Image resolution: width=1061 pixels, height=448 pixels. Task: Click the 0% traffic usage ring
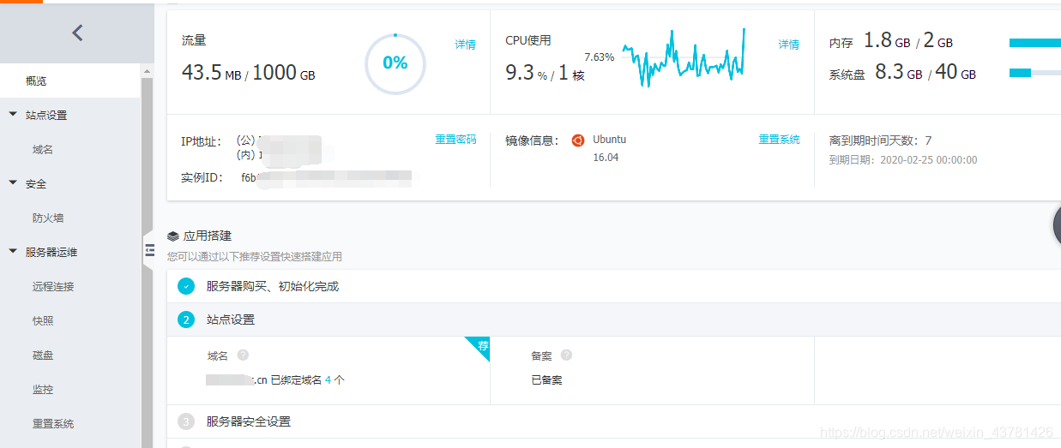click(395, 63)
